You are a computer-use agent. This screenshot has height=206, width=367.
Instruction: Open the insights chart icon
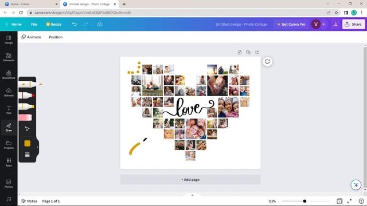tap(335, 24)
